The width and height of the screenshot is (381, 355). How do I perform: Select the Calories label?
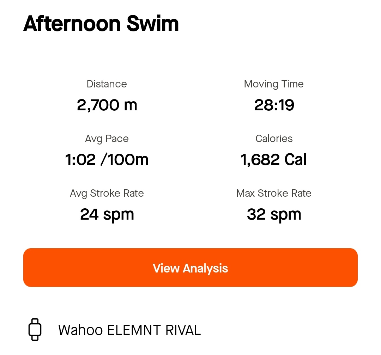[274, 139]
